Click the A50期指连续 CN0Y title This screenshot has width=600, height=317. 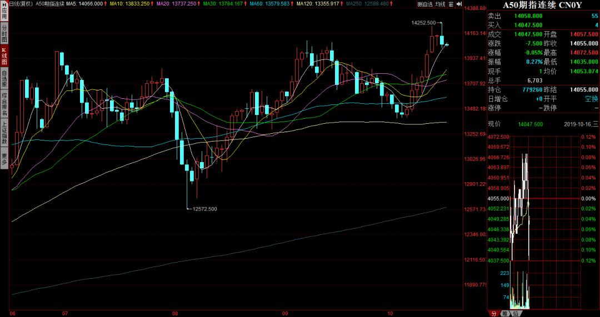543,6
